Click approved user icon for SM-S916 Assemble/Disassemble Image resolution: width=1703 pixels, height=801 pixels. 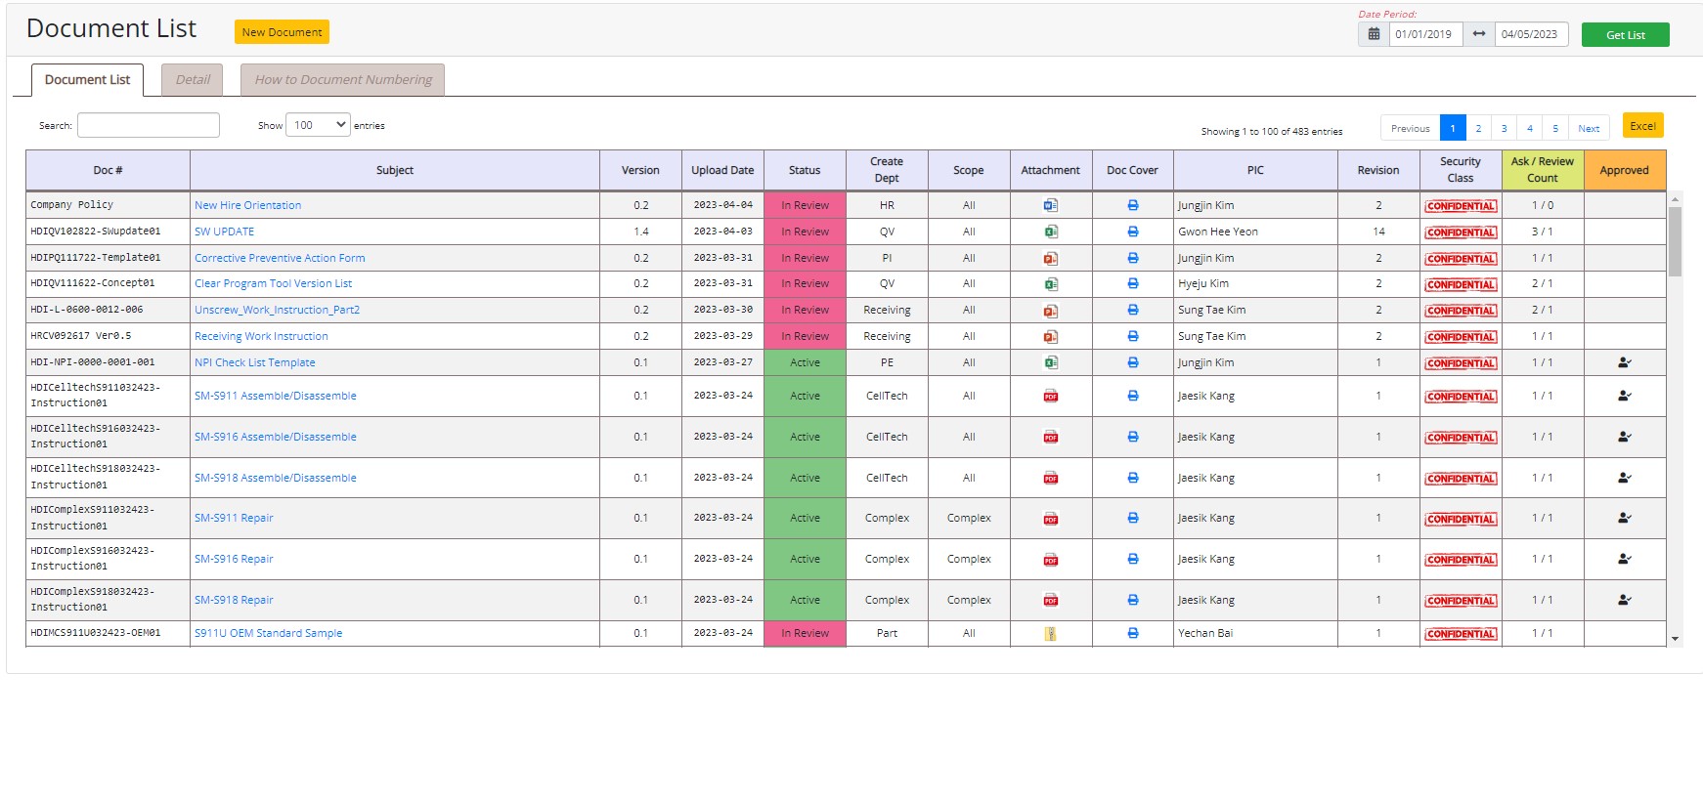coord(1624,437)
